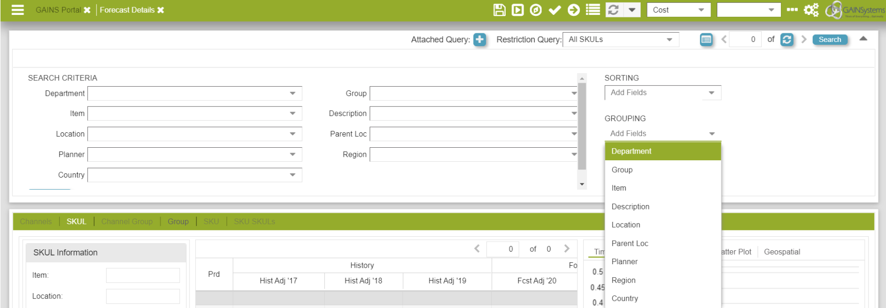Open the Sorting Add Fields dropdown
This screenshot has height=308, width=886.
tap(662, 93)
